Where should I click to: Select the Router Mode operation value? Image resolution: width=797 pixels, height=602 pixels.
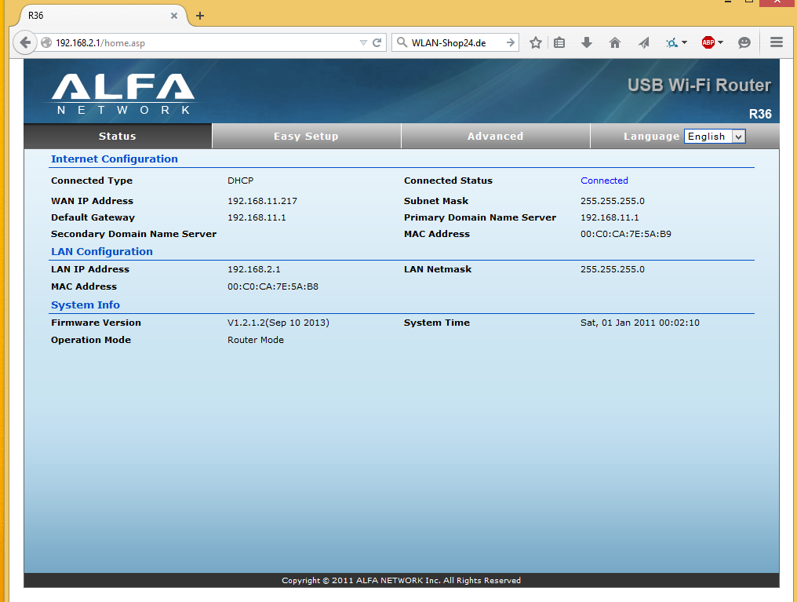tap(256, 340)
